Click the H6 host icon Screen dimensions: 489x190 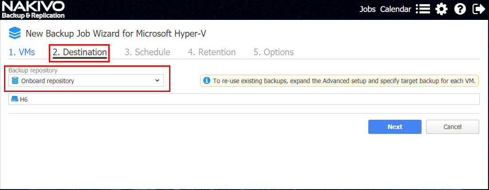pos(15,99)
